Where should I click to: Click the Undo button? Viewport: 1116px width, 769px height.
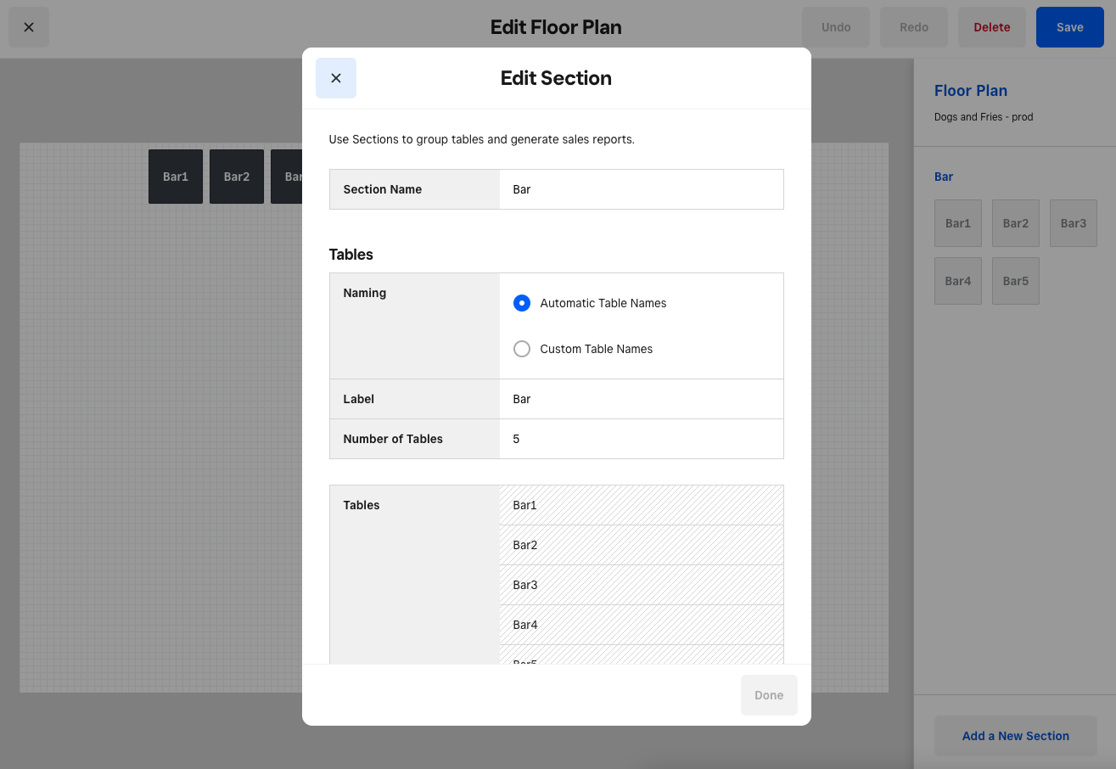(x=836, y=27)
